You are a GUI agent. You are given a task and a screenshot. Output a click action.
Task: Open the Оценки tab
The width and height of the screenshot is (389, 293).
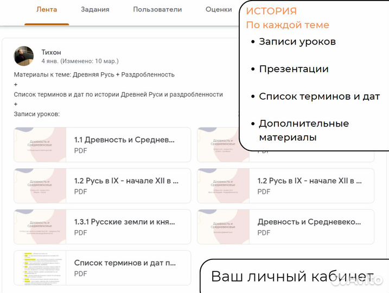tap(219, 10)
